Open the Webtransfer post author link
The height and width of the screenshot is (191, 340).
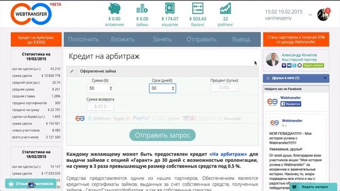[x=292, y=120]
